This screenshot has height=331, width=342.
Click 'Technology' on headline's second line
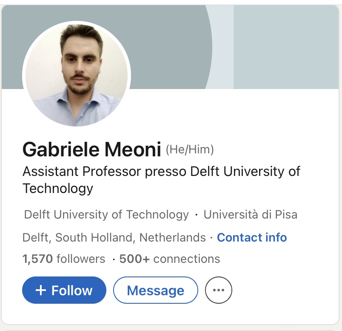click(57, 188)
